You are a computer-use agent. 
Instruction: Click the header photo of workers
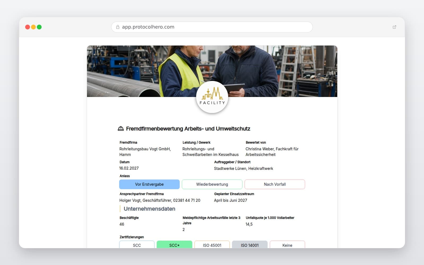[x=212, y=71]
